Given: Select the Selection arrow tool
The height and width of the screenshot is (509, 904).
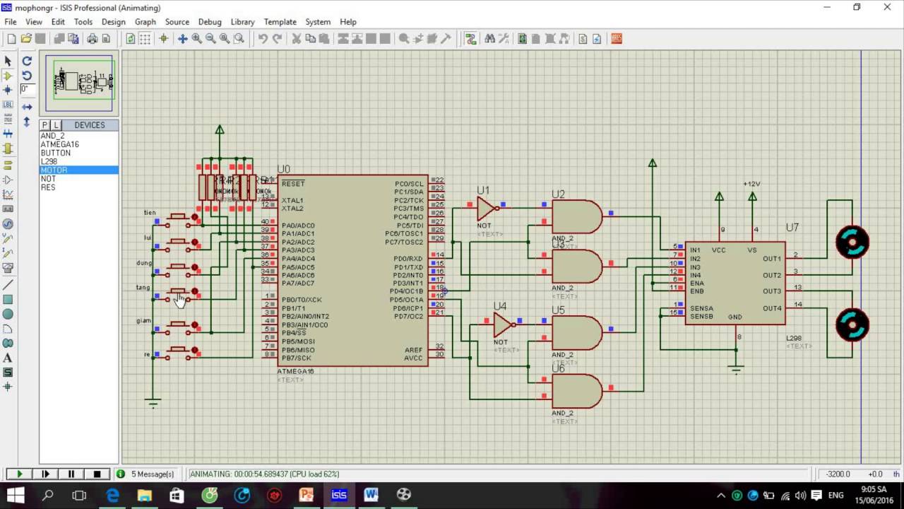Looking at the screenshot, I should click(8, 62).
